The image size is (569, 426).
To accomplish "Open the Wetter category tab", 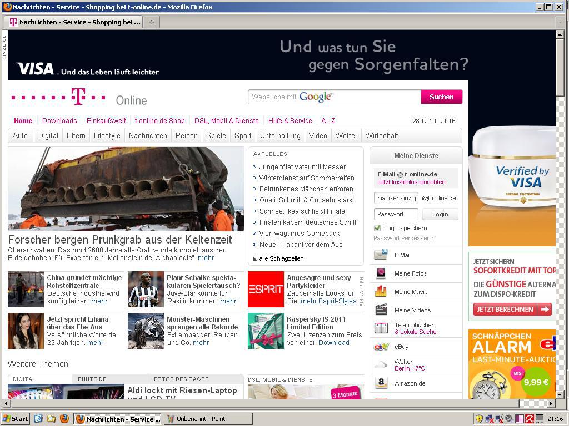I will (346, 135).
